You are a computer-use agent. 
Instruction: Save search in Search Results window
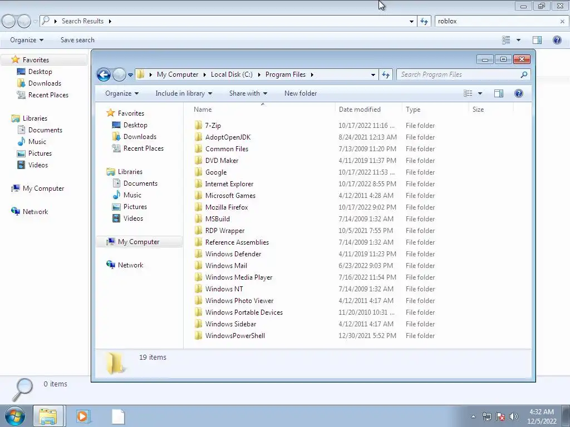coord(77,40)
